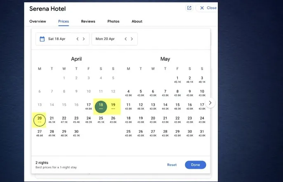283x182 pixels.
Task: Select May 20 in the calendar
Action: tap(153, 120)
